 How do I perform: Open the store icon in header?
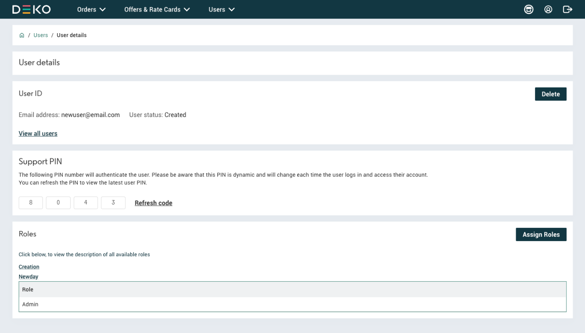coord(528,9)
